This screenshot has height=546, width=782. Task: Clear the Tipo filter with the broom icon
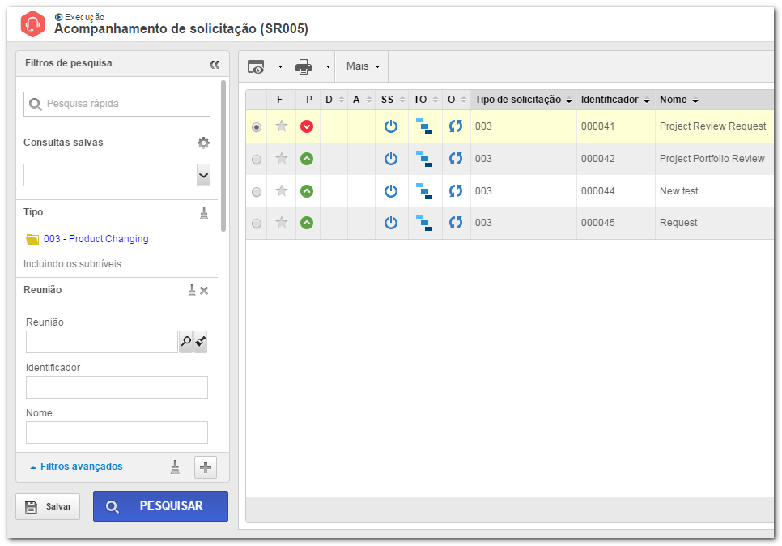click(x=204, y=212)
